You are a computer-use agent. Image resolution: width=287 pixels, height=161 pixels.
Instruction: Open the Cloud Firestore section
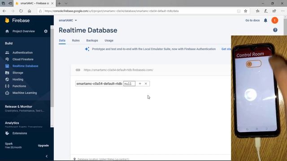[x=23, y=59]
